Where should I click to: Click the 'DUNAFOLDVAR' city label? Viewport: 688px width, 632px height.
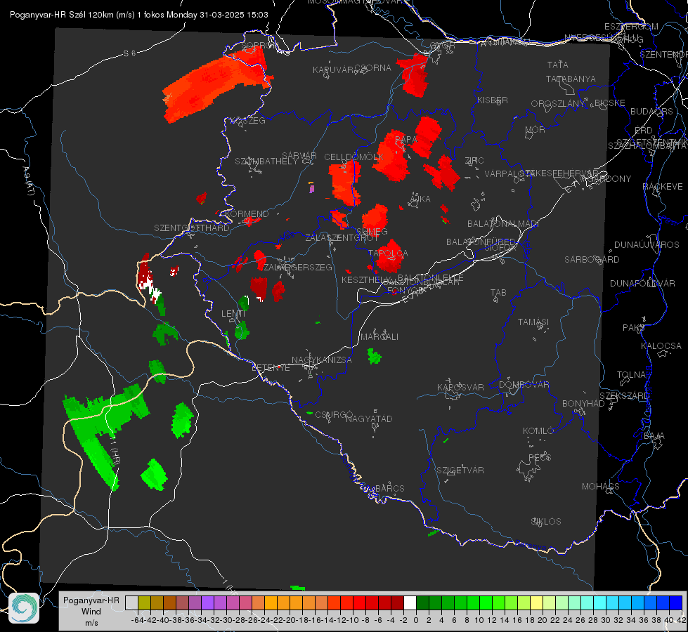(x=642, y=283)
